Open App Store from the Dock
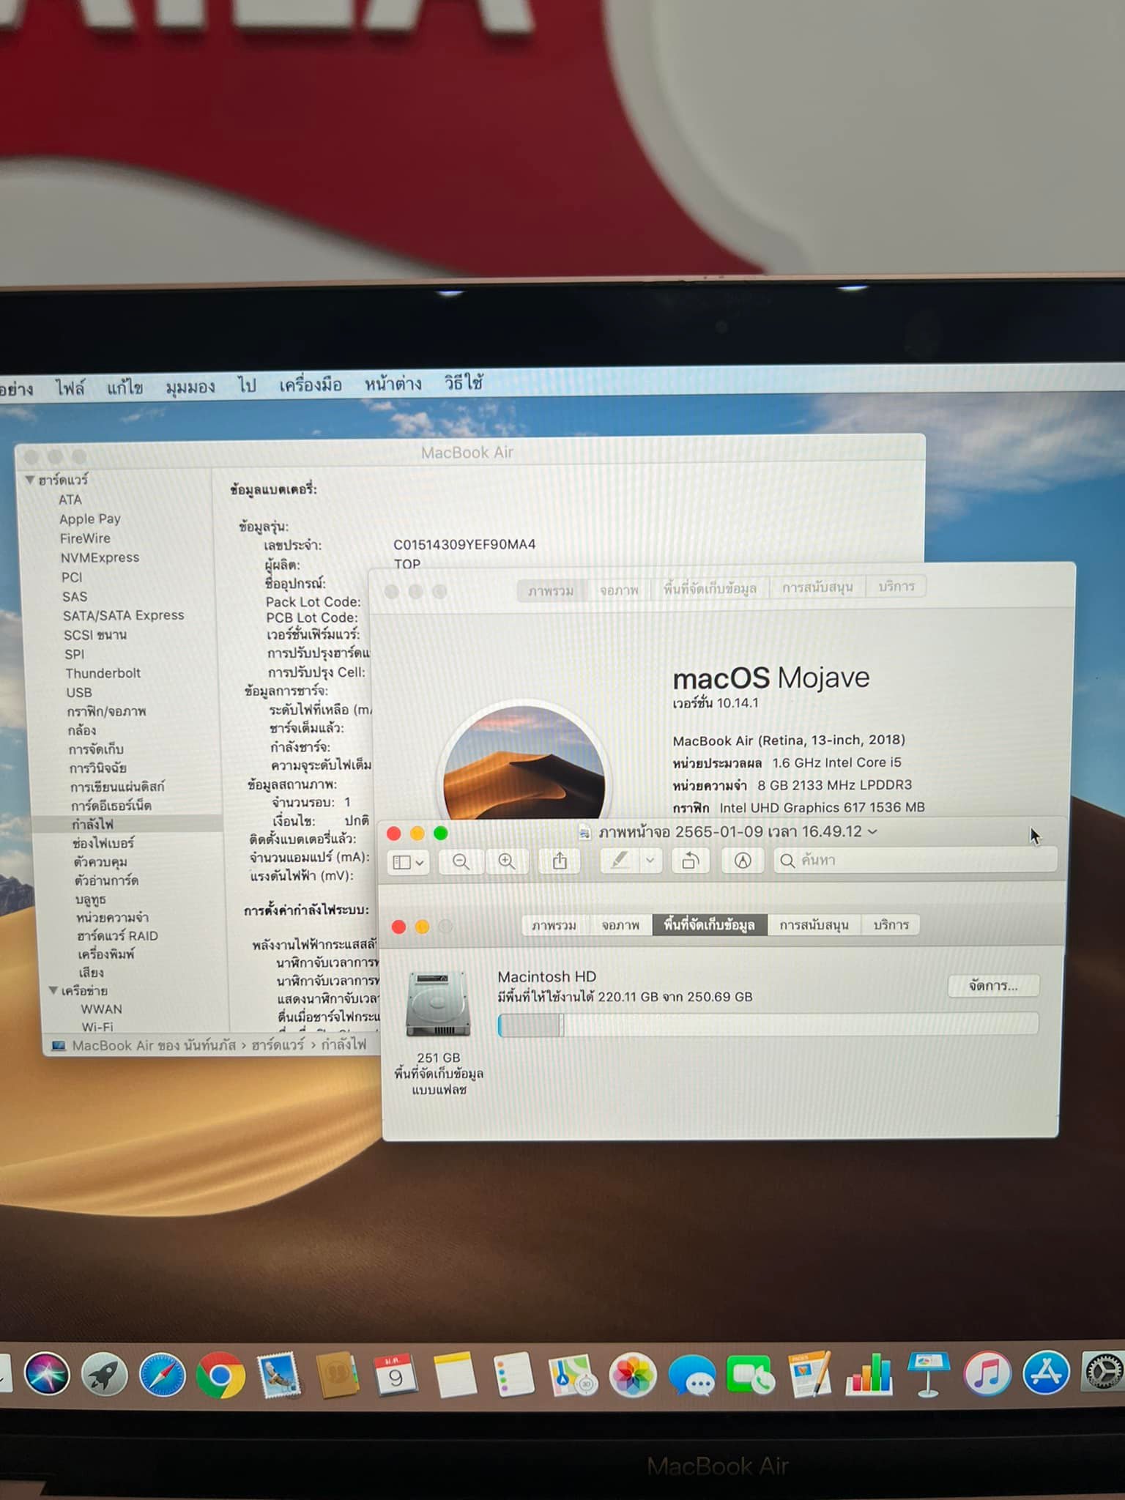1125x1500 pixels. point(1045,1374)
